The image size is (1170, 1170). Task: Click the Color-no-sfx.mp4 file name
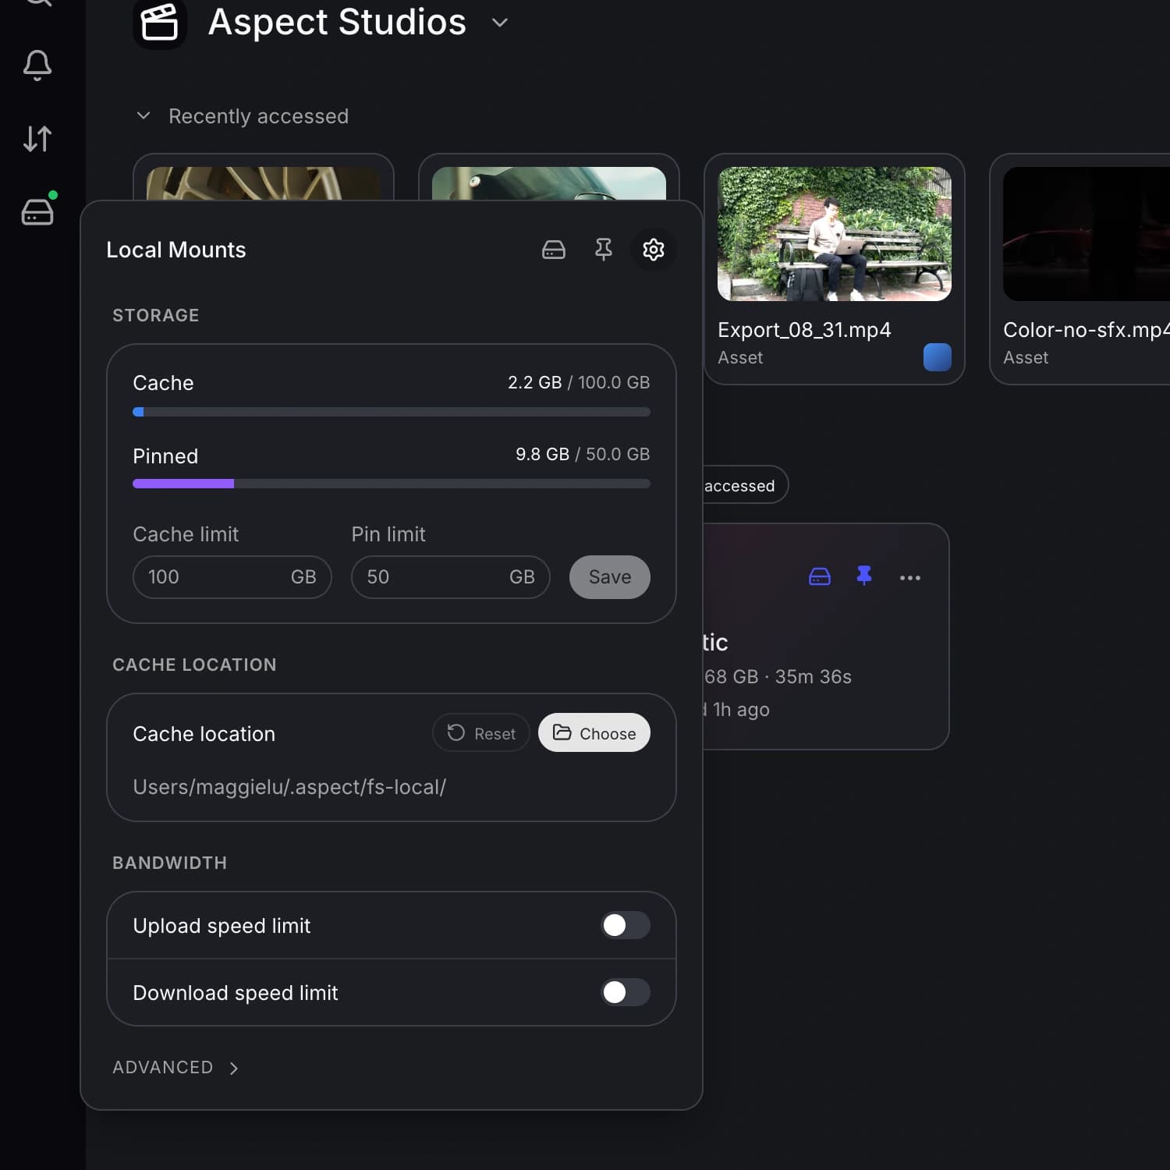point(1087,330)
